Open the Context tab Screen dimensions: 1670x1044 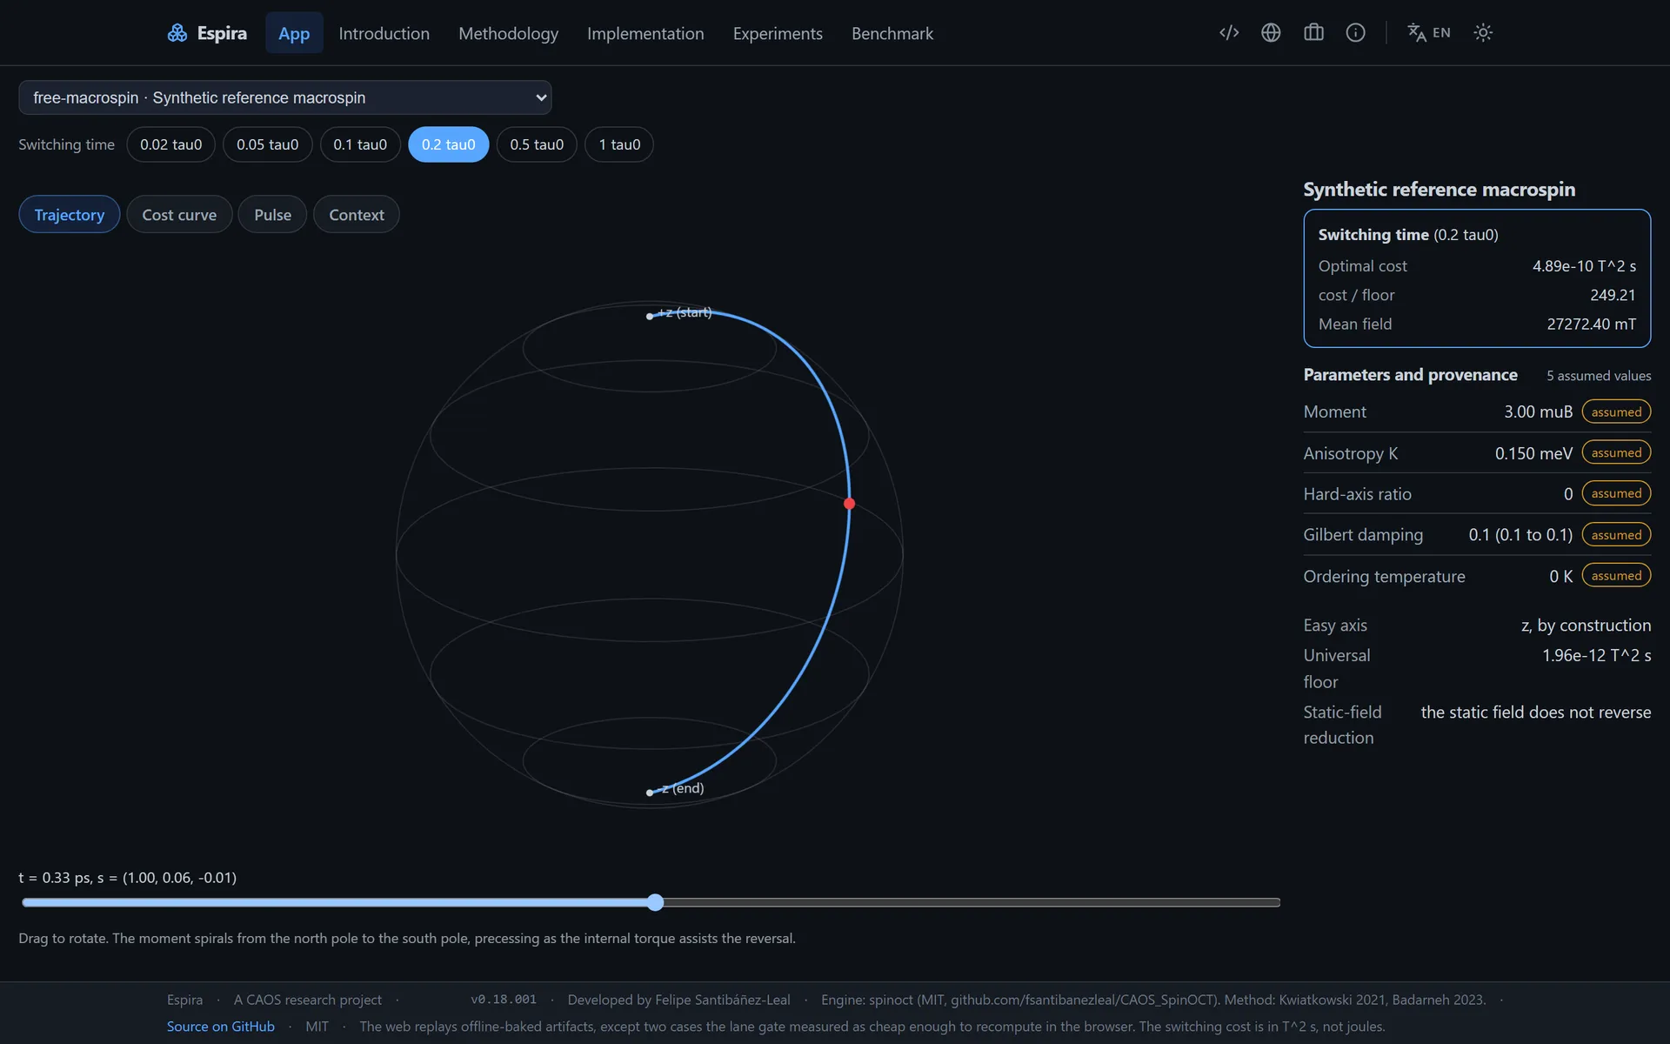tap(357, 215)
